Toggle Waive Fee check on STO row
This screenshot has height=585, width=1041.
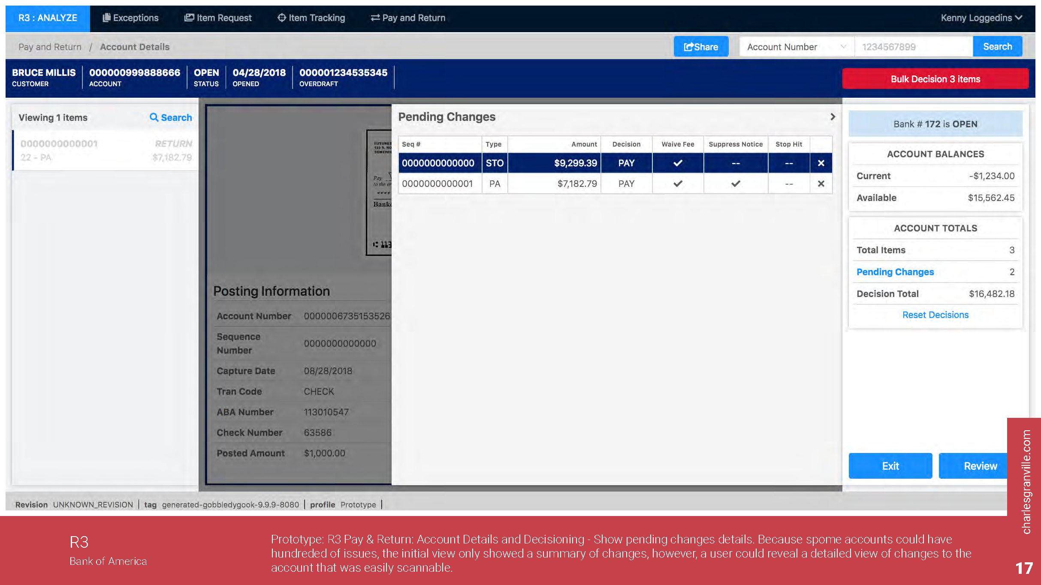(x=678, y=163)
